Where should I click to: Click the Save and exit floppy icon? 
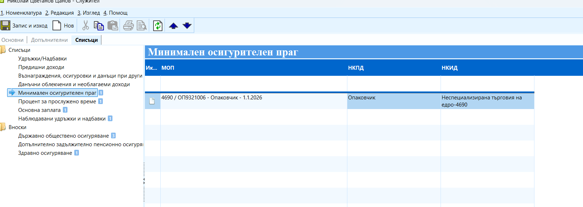(x=6, y=26)
